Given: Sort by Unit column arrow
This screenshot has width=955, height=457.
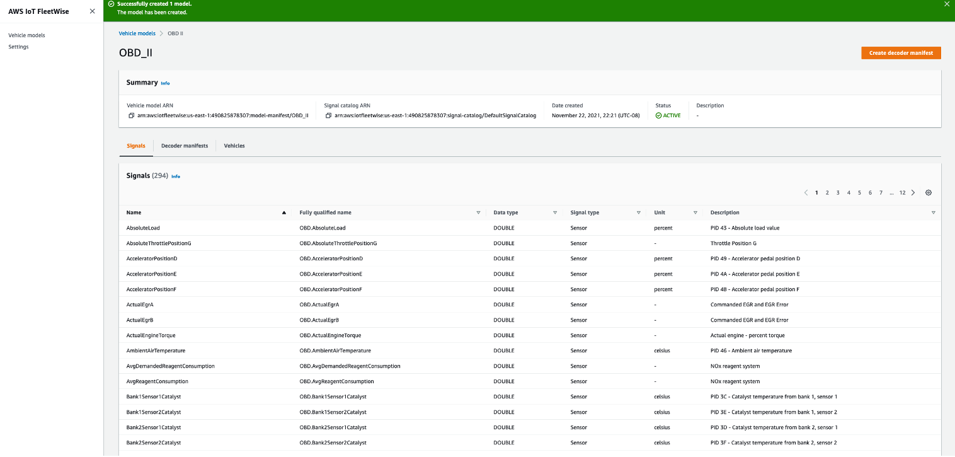Looking at the screenshot, I should pos(695,213).
